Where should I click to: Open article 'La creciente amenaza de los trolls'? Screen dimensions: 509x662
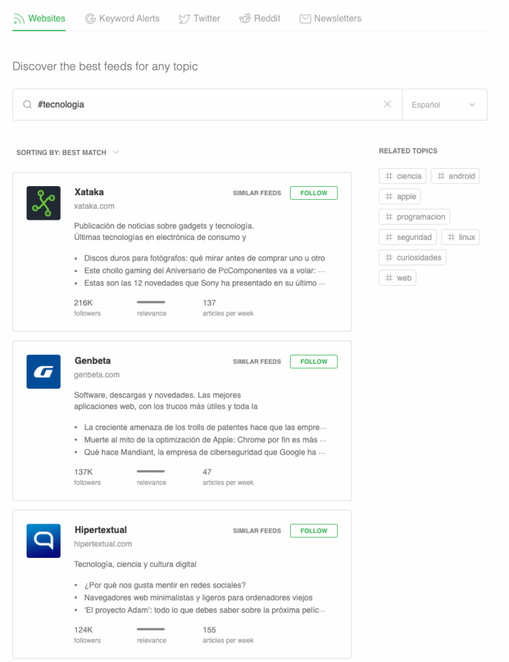tap(205, 427)
